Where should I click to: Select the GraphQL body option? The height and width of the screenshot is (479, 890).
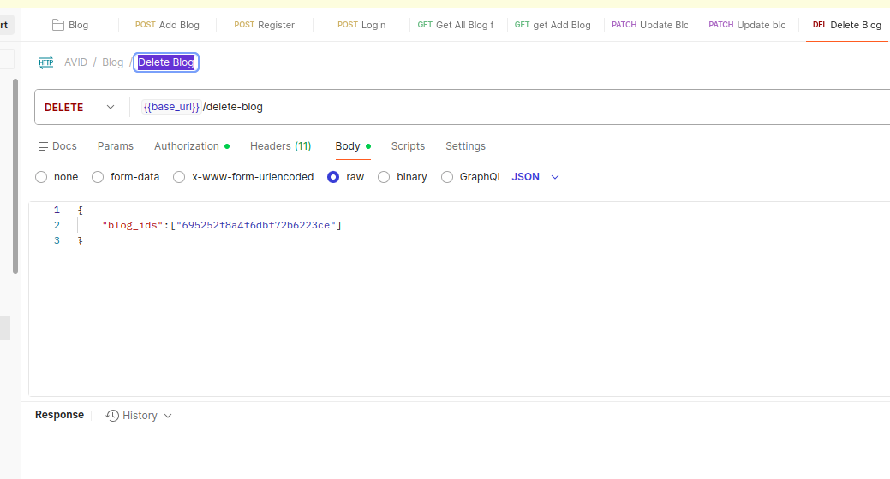447,177
